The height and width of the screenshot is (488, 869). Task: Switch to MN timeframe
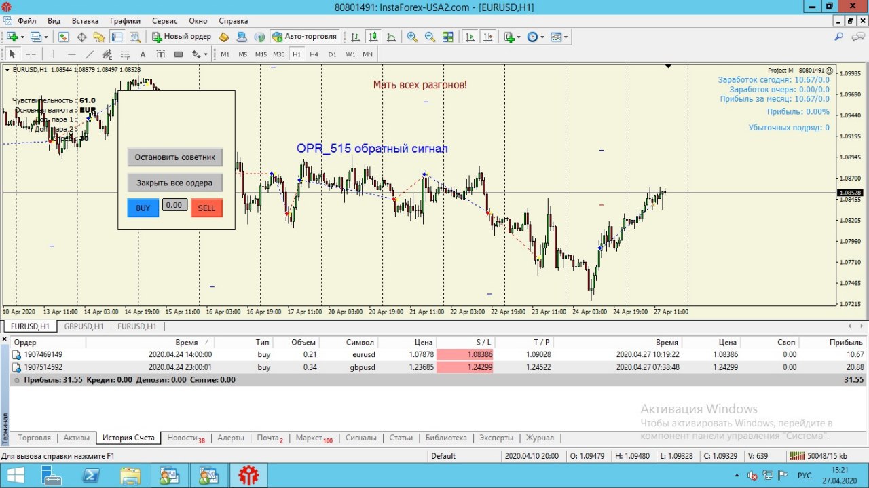point(367,54)
